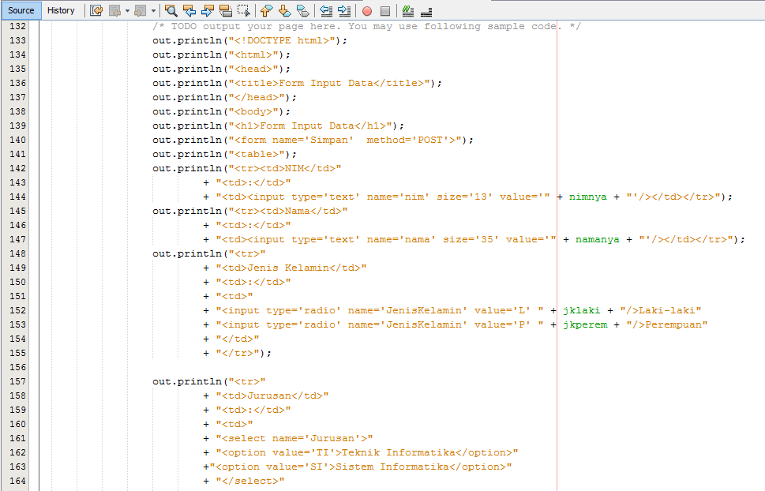
Task: Click the jklaki variable
Action: click(x=582, y=310)
